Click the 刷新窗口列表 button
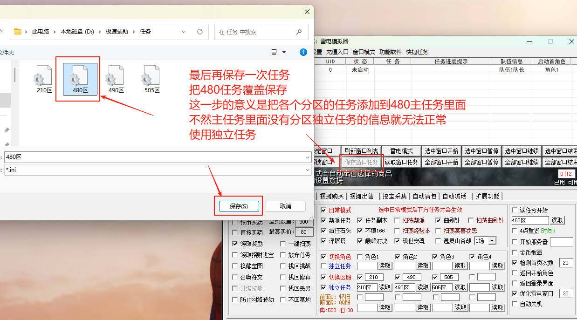577x320 pixels. tap(362, 151)
